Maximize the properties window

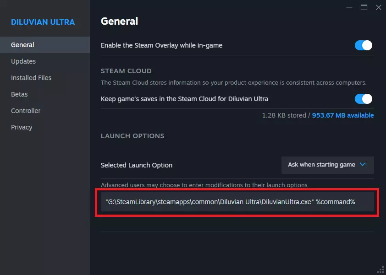pyautogui.click(x=364, y=7)
